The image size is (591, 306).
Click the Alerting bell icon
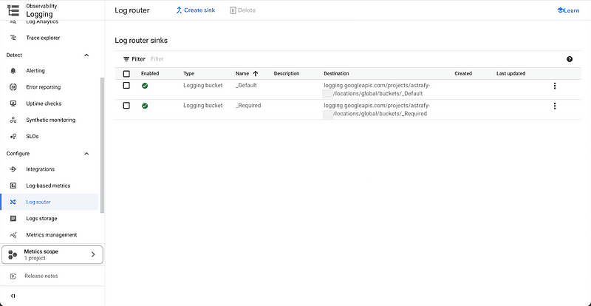click(x=13, y=70)
